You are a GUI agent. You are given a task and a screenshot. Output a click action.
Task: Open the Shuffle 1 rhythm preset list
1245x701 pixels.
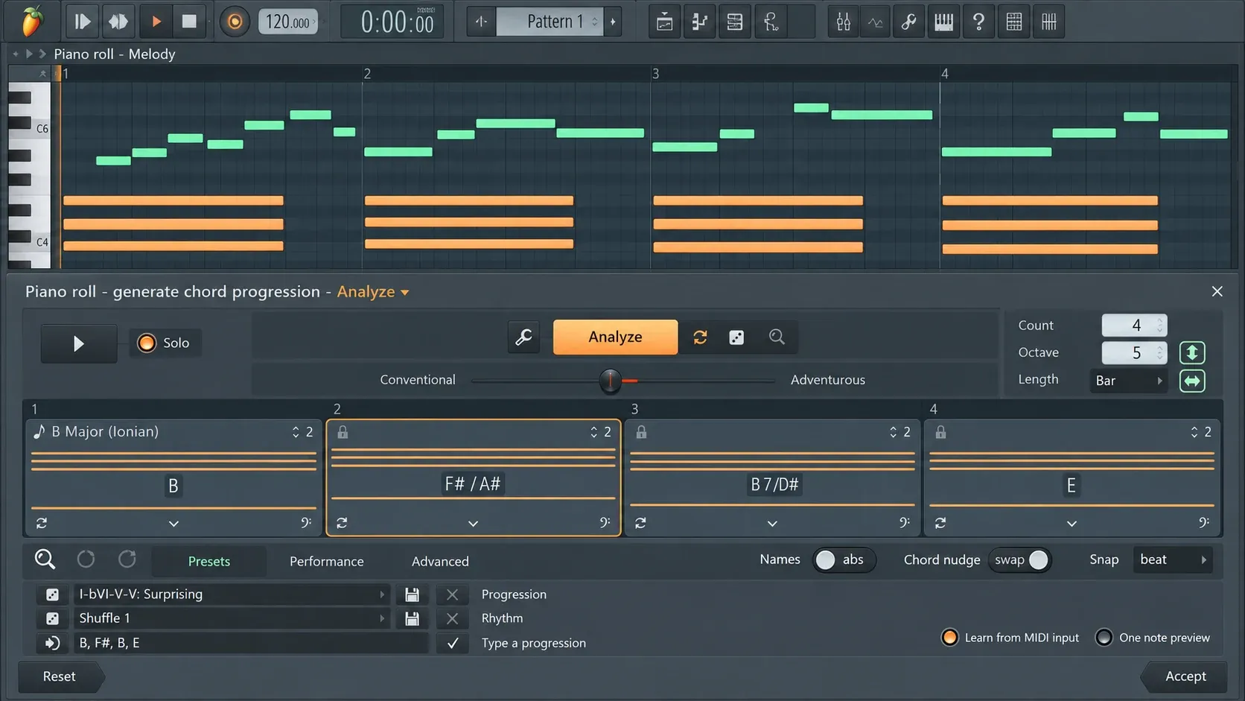pyautogui.click(x=232, y=618)
